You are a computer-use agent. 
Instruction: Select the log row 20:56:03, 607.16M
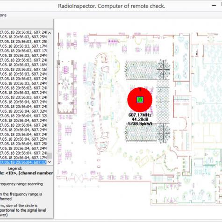coord(23,64)
